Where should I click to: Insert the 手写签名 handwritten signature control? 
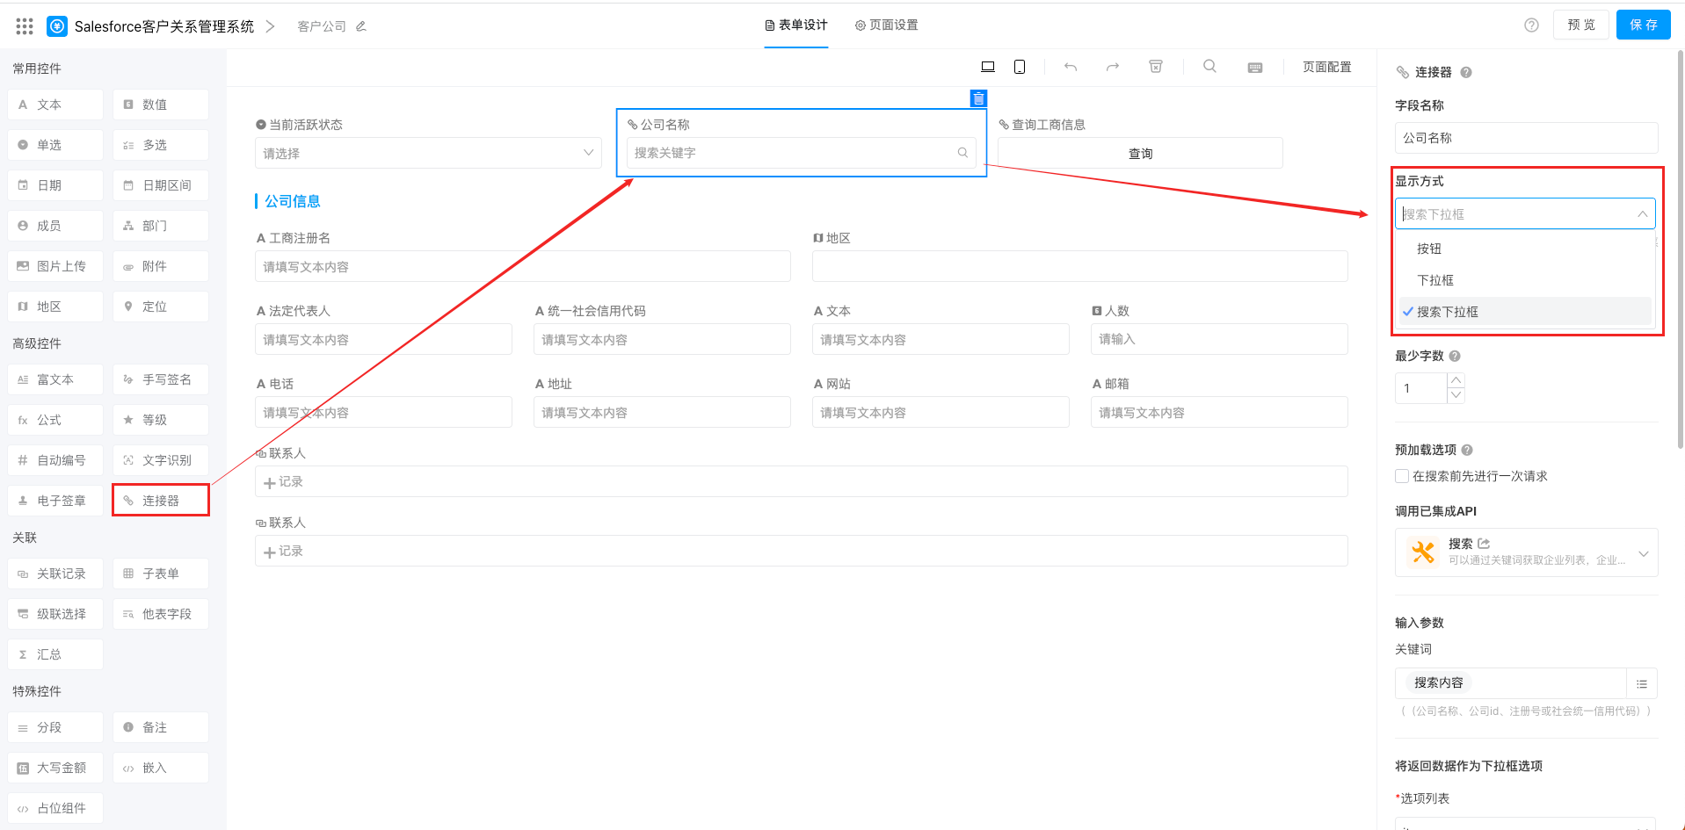(160, 379)
